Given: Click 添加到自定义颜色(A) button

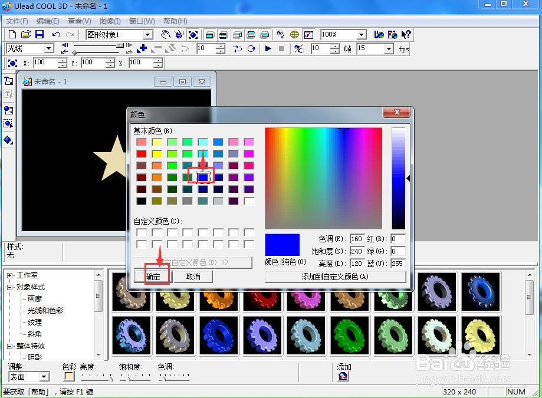Looking at the screenshot, I should [x=335, y=277].
